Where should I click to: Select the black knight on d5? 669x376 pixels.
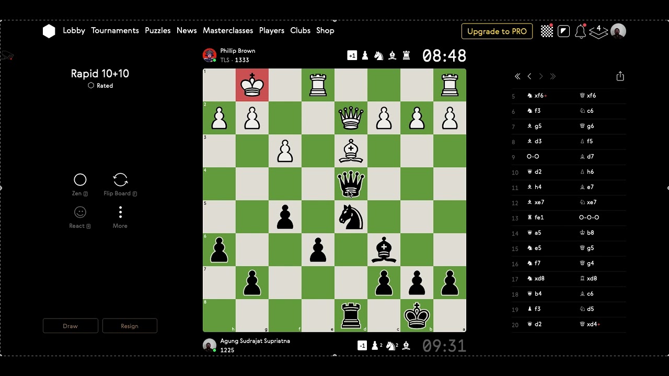tap(351, 217)
